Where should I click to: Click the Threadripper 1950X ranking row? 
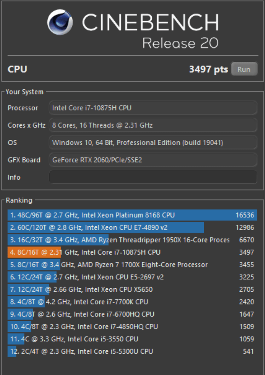(132, 240)
